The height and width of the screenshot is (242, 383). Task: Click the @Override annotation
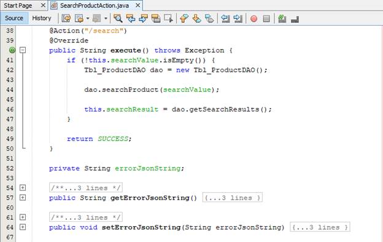(69, 40)
